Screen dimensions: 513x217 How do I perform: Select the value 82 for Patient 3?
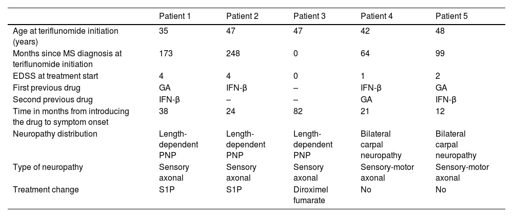coord(298,111)
